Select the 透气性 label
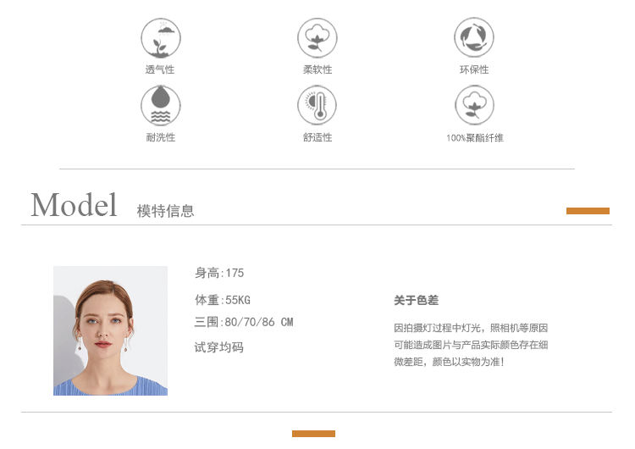 [160, 69]
